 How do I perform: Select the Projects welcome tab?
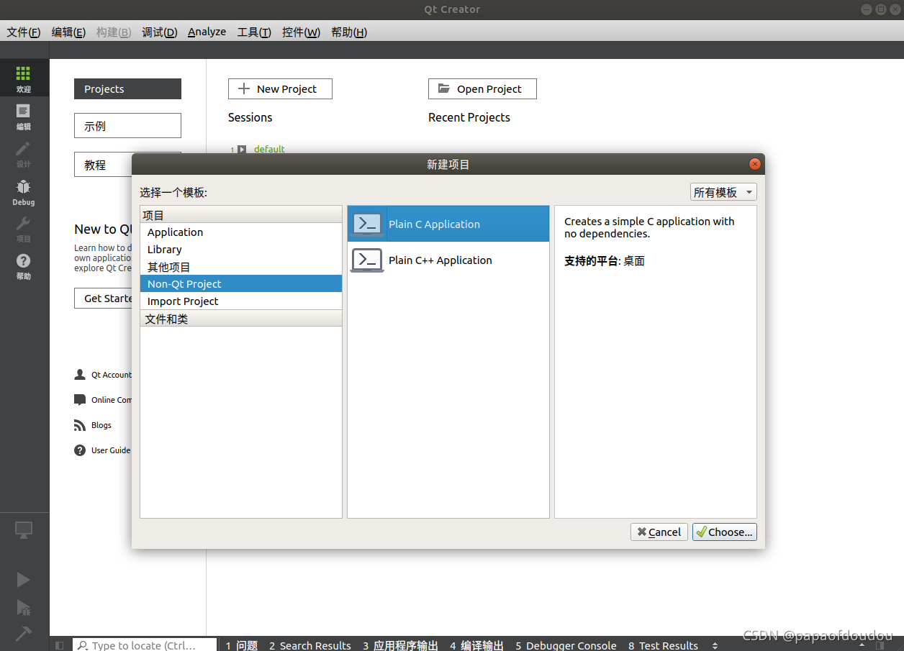coord(127,88)
